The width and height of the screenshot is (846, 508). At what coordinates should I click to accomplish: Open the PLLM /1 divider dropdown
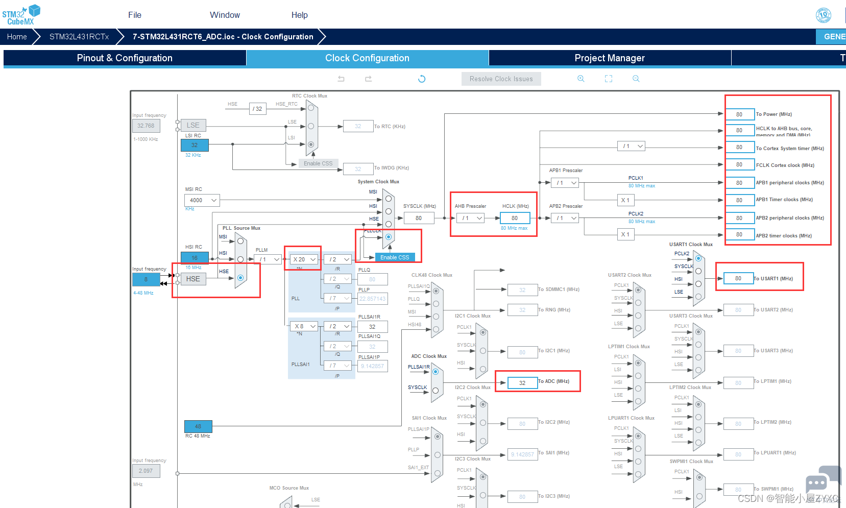pos(268,259)
